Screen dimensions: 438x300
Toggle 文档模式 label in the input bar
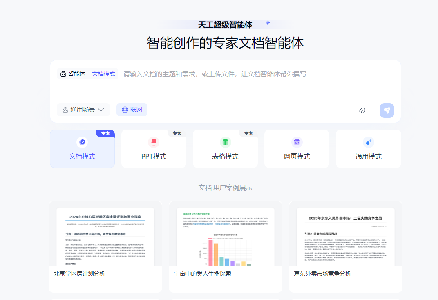coord(103,74)
